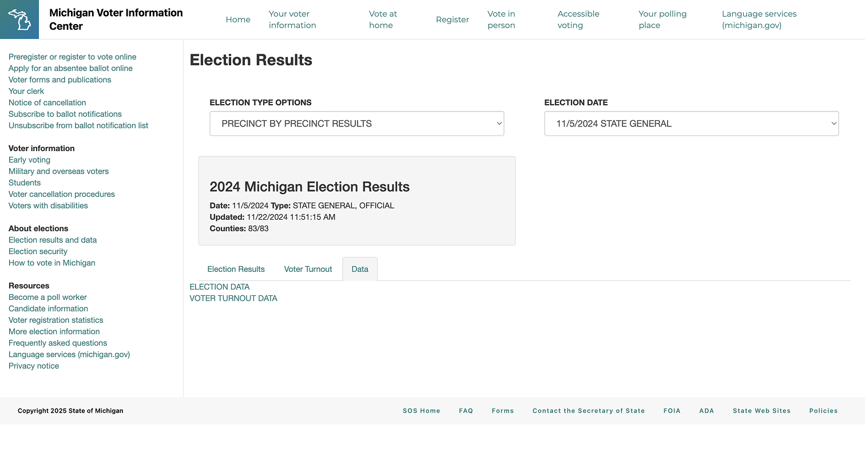865x471 pixels.
Task: Go to Home in top navigation
Action: tap(238, 19)
